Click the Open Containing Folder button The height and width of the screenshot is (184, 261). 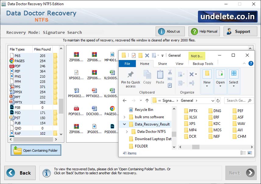pos(36,150)
